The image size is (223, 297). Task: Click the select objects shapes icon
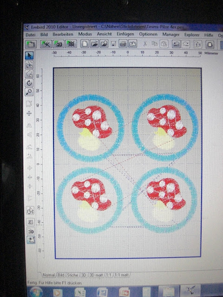tap(30, 210)
